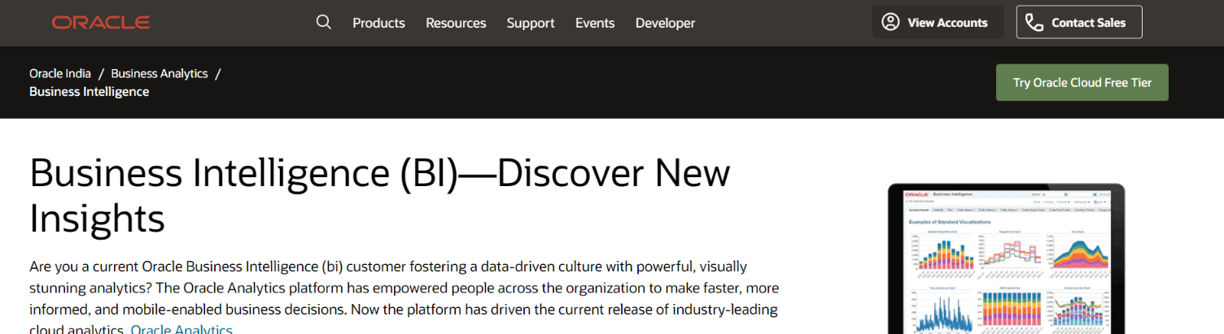The width and height of the screenshot is (1224, 334).
Task: Click the dashboard tablet image
Action: click(1006, 260)
